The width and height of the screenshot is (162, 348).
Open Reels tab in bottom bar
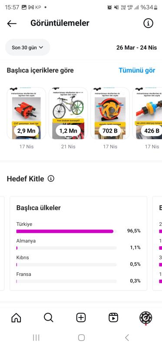113,318
